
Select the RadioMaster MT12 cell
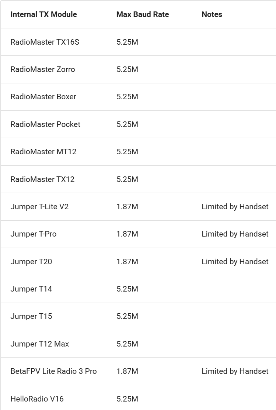(x=43, y=152)
